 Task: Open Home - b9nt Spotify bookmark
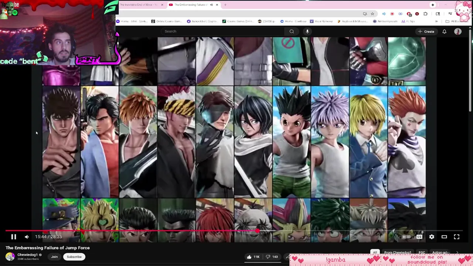click(132, 21)
